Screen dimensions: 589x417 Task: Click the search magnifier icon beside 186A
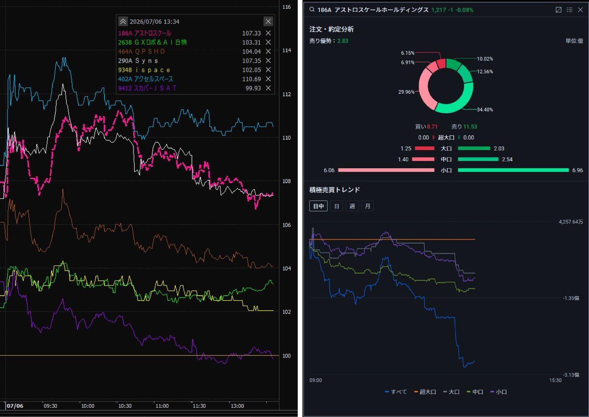[312, 10]
